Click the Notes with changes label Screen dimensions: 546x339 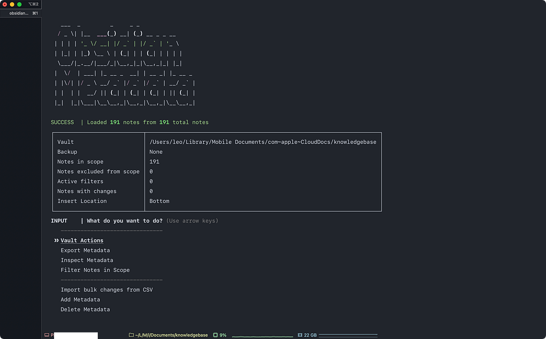click(x=87, y=191)
